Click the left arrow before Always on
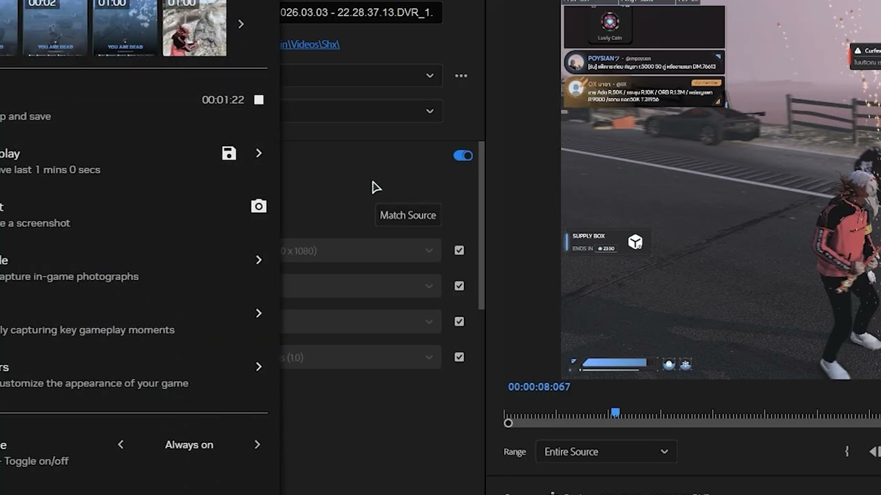The image size is (881, 495). click(x=120, y=445)
